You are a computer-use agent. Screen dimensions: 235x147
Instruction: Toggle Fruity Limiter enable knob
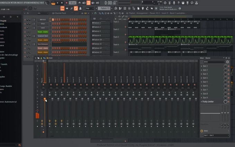click(225, 102)
